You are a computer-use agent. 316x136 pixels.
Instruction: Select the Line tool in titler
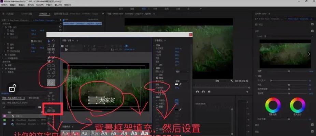point(53,76)
